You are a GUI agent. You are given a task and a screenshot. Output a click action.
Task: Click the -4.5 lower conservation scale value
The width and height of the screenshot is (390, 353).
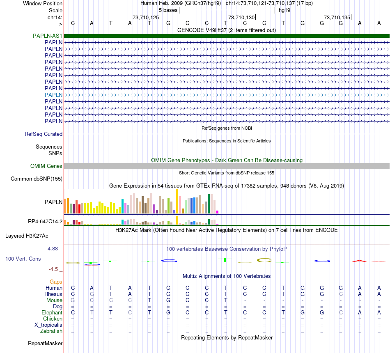tap(53, 269)
